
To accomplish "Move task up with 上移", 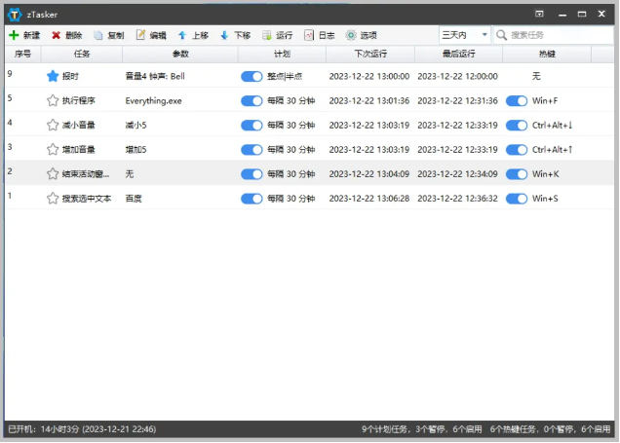I will pos(193,35).
